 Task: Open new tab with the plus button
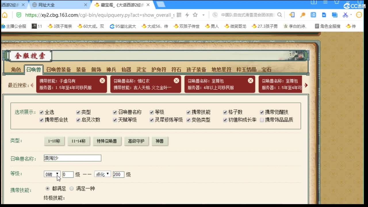point(160,4)
